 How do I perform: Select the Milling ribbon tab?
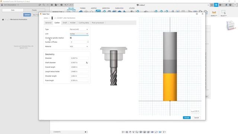coord(71,8)
